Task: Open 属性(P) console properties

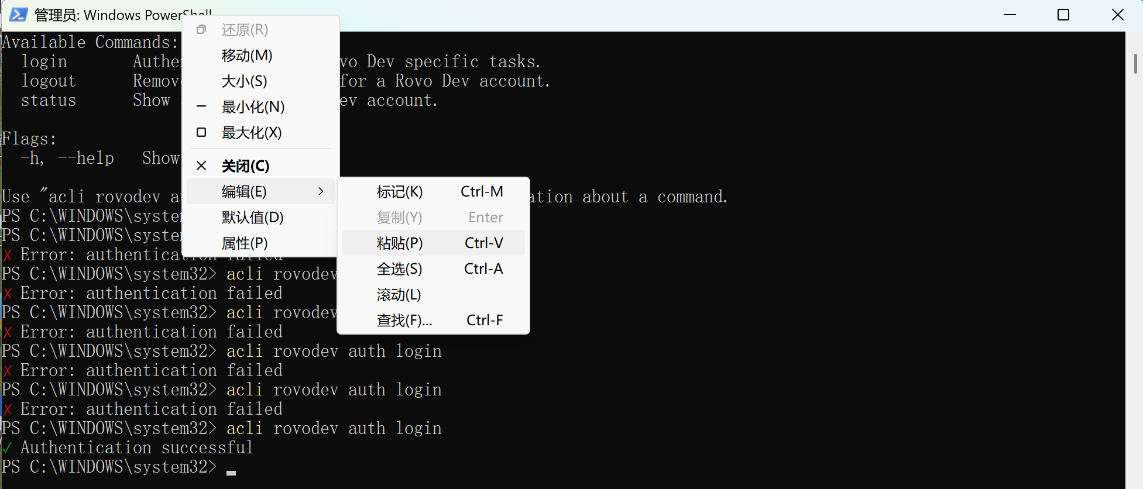Action: [245, 243]
